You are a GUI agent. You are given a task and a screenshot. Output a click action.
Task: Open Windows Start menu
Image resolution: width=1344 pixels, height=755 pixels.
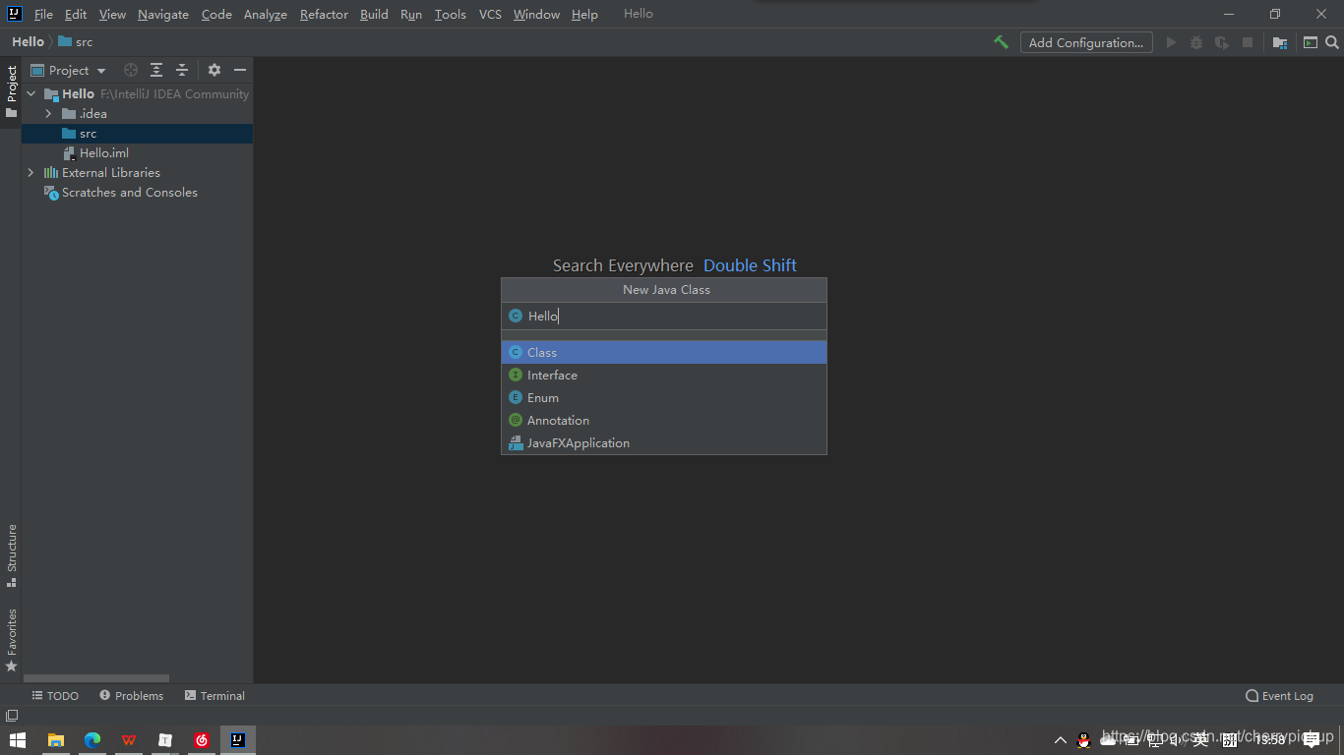pos(18,739)
